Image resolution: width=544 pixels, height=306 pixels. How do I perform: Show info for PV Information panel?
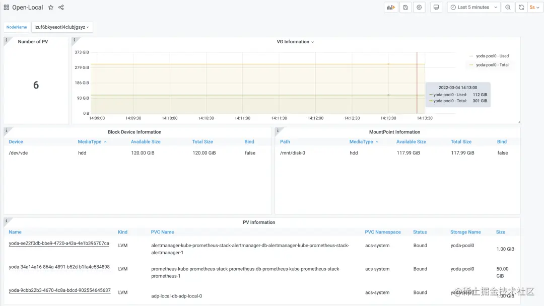[6, 220]
